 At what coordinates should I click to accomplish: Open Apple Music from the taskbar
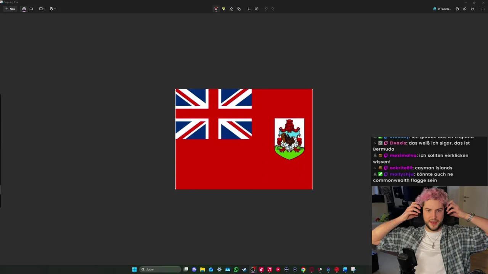click(270, 269)
